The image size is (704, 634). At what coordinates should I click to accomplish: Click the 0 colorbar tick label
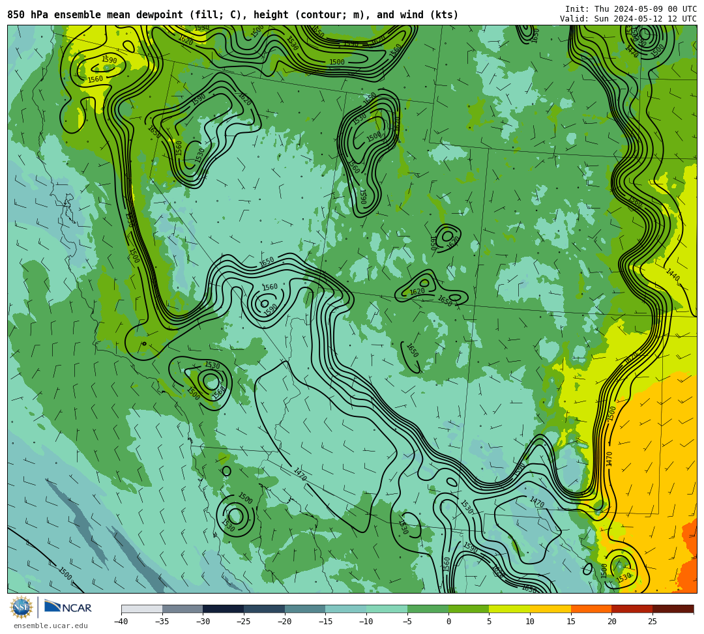[448, 622]
